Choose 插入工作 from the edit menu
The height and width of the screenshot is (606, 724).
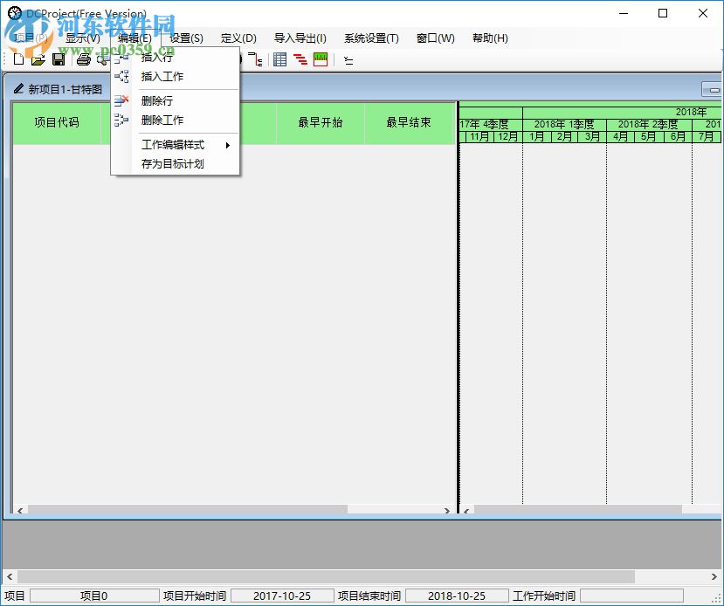pos(162,77)
